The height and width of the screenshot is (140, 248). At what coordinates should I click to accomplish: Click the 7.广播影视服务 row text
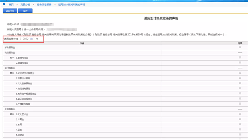(x=23, y=104)
